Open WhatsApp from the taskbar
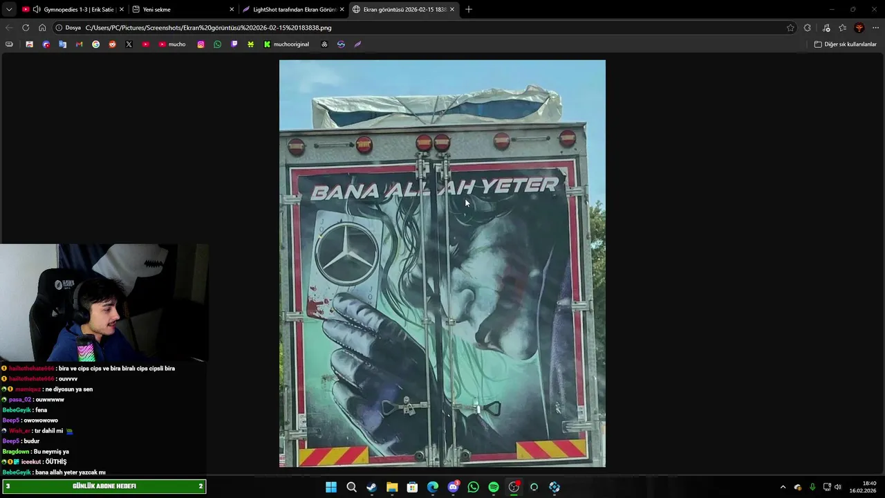This screenshot has height=498, width=885. pyautogui.click(x=473, y=487)
